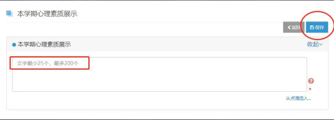
Task: Click the empty lower part of the text area
Action: (160, 82)
